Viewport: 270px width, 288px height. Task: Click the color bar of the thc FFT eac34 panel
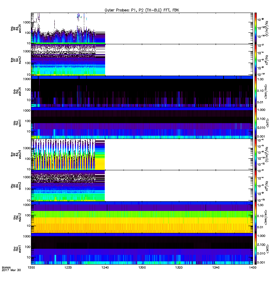pyautogui.click(x=255, y=154)
